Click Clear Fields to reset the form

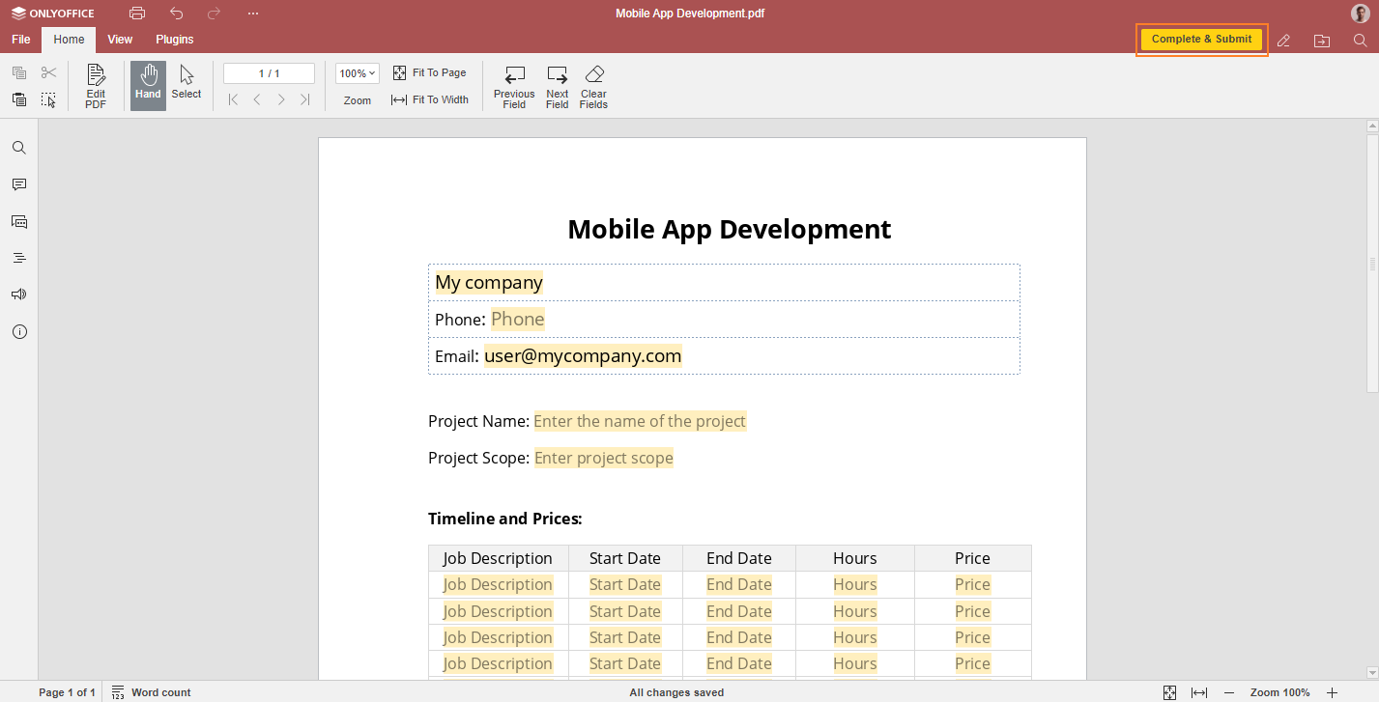coord(592,85)
